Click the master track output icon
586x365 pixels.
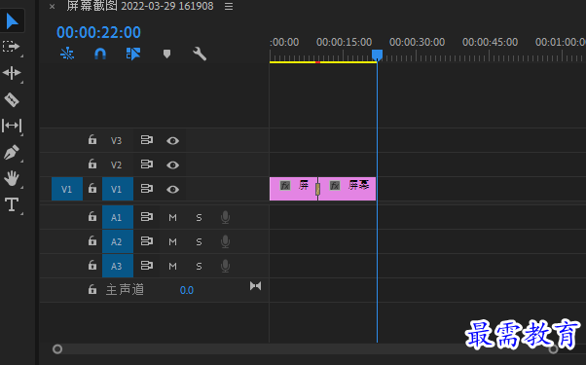(256, 286)
